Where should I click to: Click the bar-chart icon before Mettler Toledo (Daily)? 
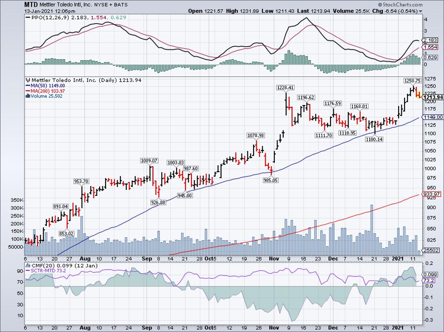pos(28,80)
